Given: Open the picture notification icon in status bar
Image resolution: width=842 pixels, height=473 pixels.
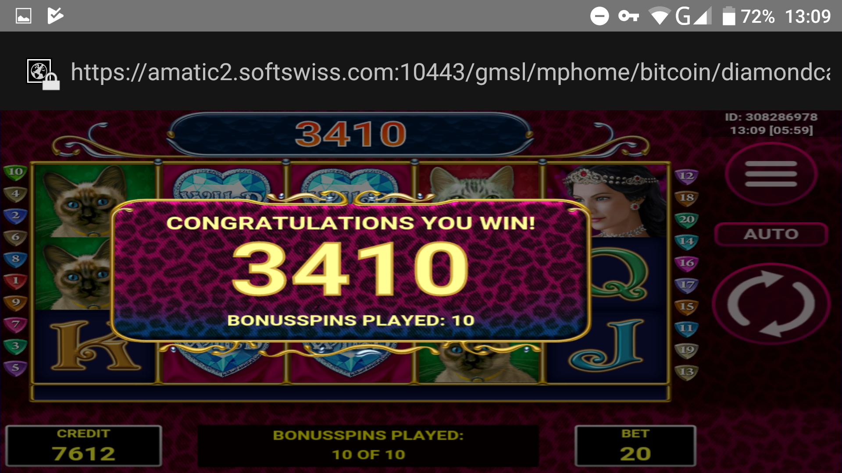Looking at the screenshot, I should click(x=23, y=16).
